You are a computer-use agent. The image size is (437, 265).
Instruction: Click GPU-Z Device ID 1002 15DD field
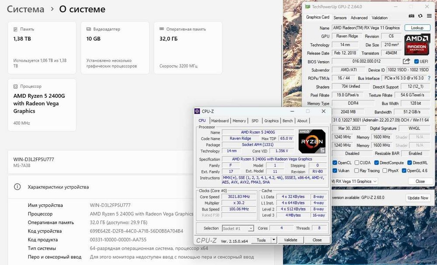[408, 70]
